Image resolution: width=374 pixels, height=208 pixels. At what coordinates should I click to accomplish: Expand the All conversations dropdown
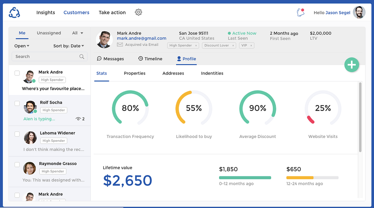(x=78, y=33)
